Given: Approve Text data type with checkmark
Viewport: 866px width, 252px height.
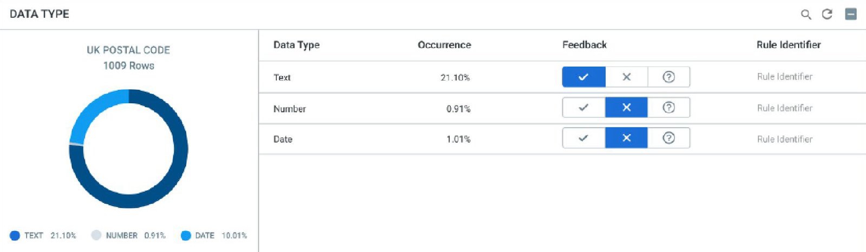Looking at the screenshot, I should pos(583,77).
